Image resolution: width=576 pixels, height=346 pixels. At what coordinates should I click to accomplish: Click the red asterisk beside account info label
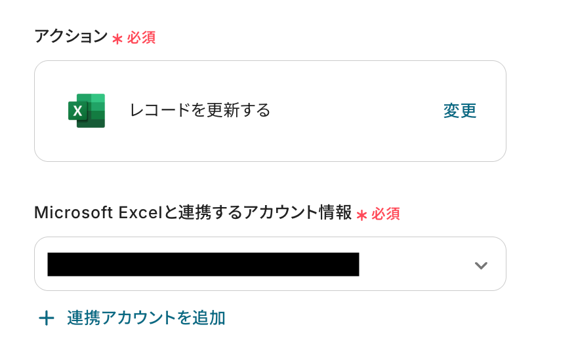(361, 214)
